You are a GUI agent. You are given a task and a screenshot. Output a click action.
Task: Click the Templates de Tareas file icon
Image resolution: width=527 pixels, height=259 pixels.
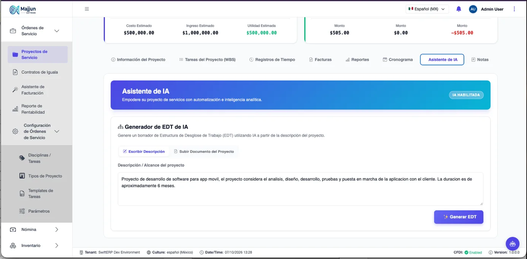[22, 194]
